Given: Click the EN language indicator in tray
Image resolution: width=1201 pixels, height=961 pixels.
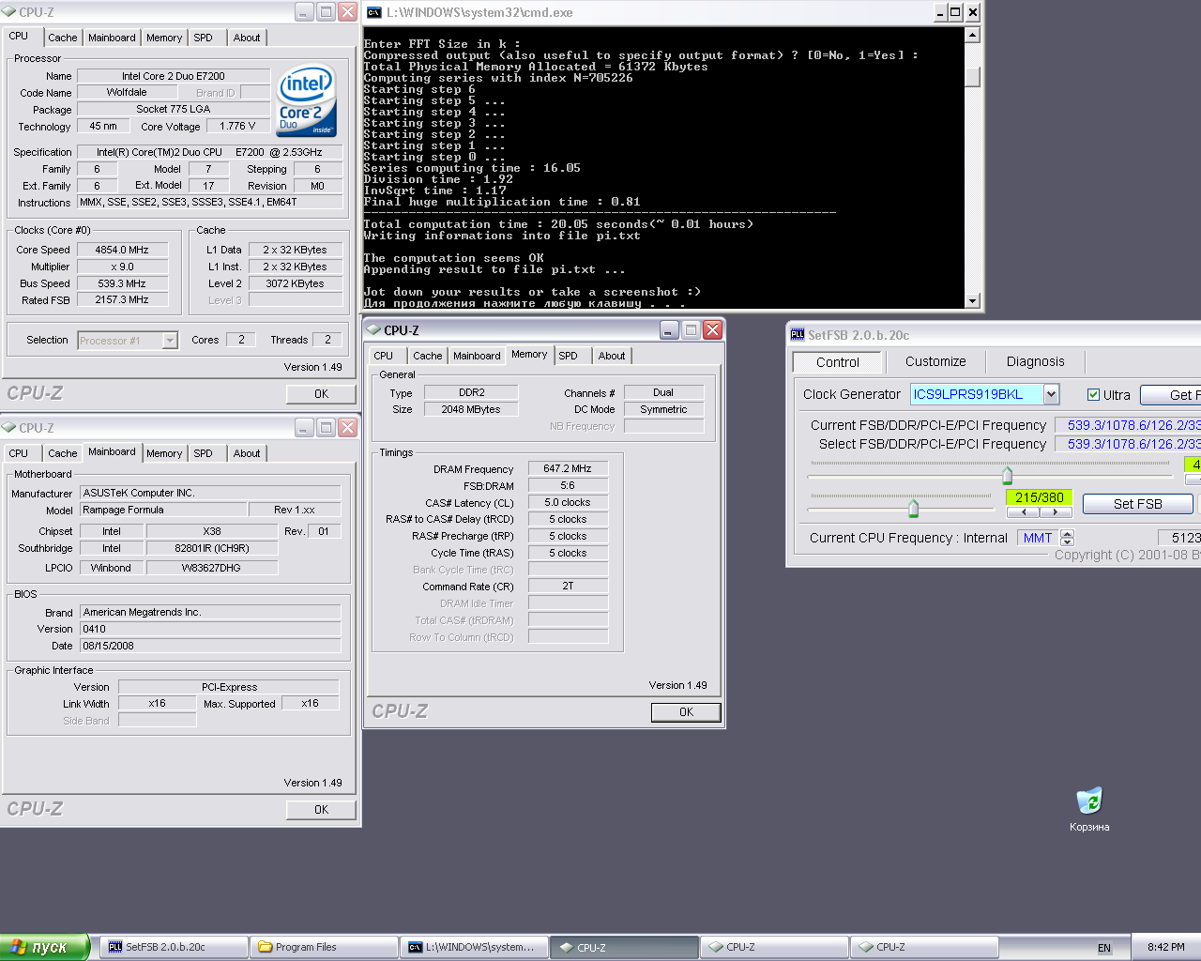Looking at the screenshot, I should pyautogui.click(x=1104, y=948).
